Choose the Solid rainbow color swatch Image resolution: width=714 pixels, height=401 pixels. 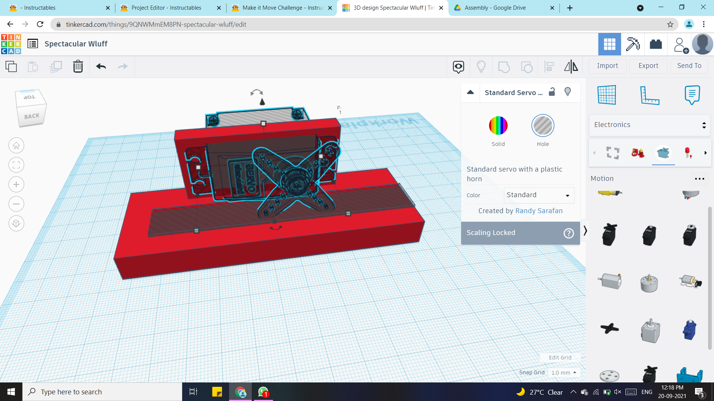click(498, 126)
